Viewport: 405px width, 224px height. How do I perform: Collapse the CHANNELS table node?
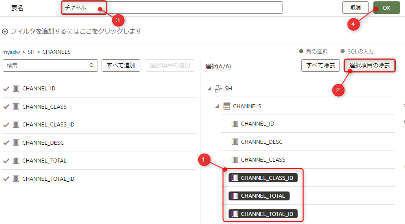[217, 106]
